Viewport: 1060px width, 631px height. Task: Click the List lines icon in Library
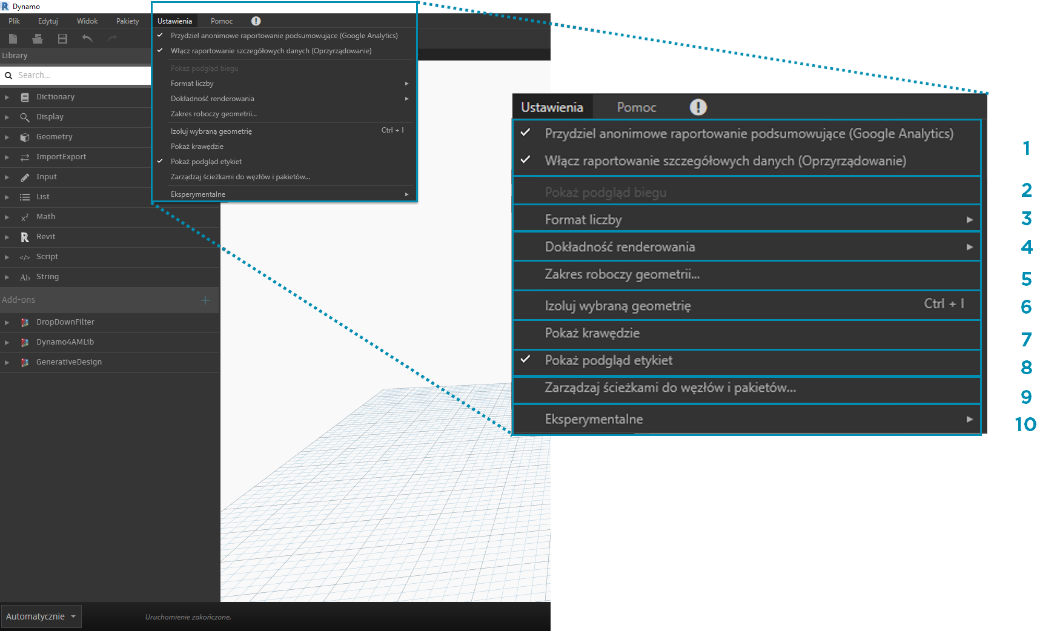pos(25,197)
